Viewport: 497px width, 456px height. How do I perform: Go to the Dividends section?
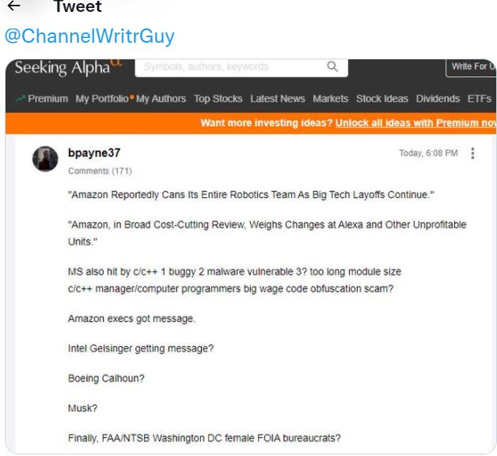pos(438,99)
